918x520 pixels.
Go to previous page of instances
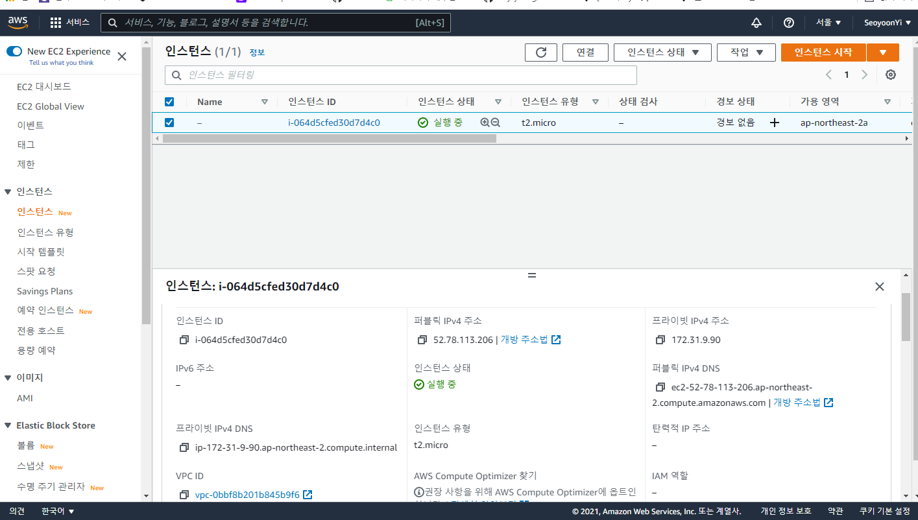(x=828, y=75)
